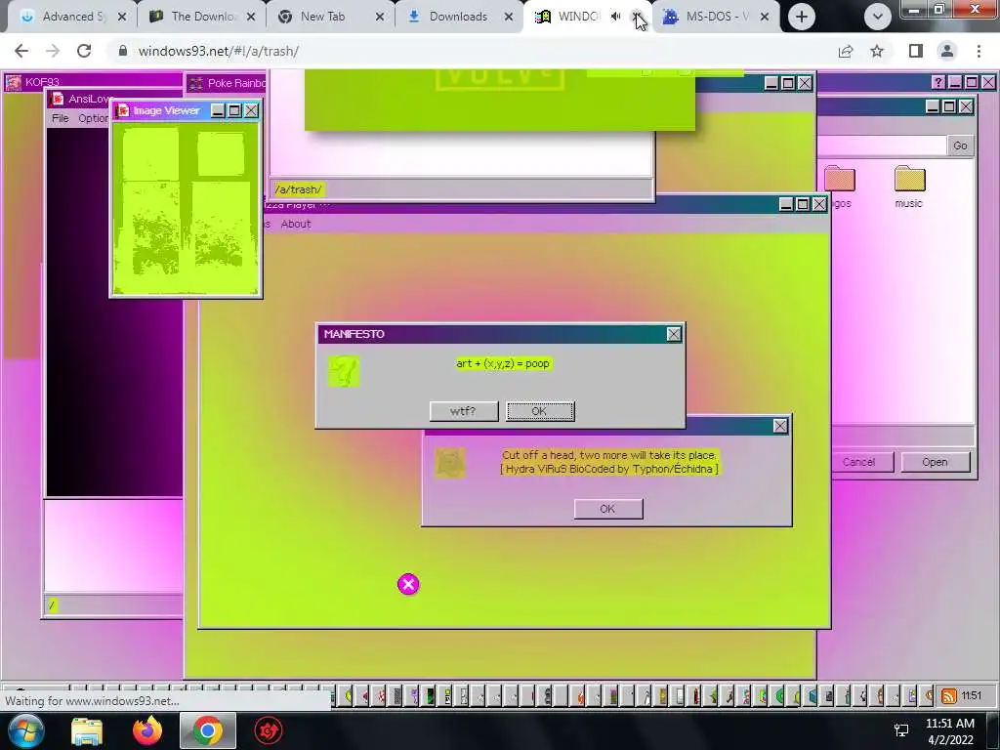Open a new browser tab with plus button

click(802, 17)
